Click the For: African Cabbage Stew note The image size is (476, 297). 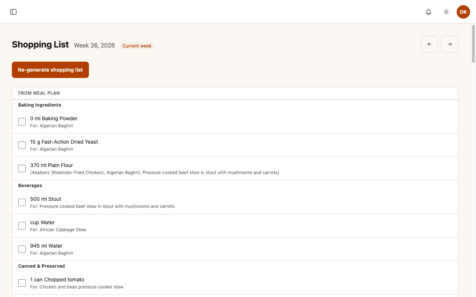pos(58,230)
